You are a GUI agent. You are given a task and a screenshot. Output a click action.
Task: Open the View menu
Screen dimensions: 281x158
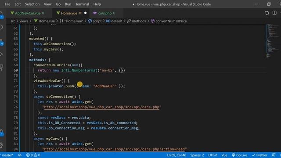tap(48, 4)
